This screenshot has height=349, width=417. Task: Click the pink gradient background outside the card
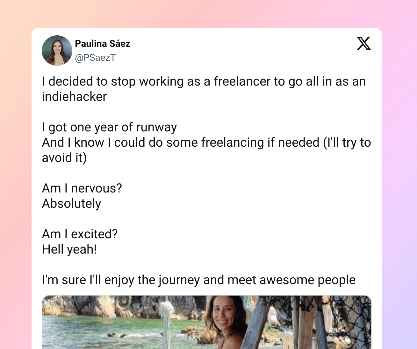(16, 159)
